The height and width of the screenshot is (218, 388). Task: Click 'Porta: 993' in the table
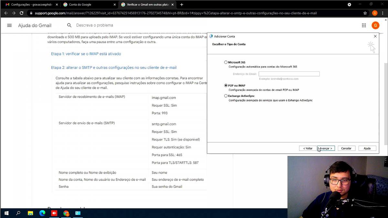tap(160, 113)
